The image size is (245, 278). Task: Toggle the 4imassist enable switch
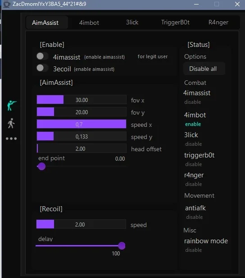click(42, 56)
